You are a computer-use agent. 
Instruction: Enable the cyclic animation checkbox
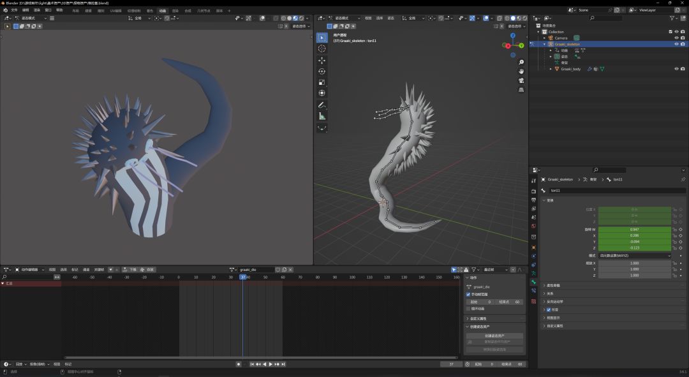pyautogui.click(x=468, y=308)
